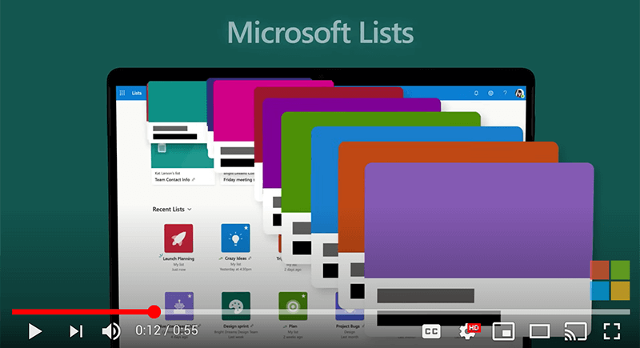
Task: Cast video to a TV
Action: (575, 331)
